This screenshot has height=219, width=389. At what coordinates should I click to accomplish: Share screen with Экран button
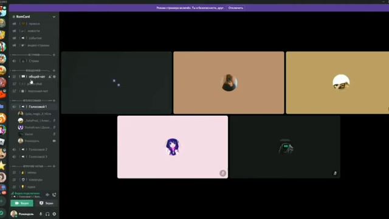pos(46,203)
